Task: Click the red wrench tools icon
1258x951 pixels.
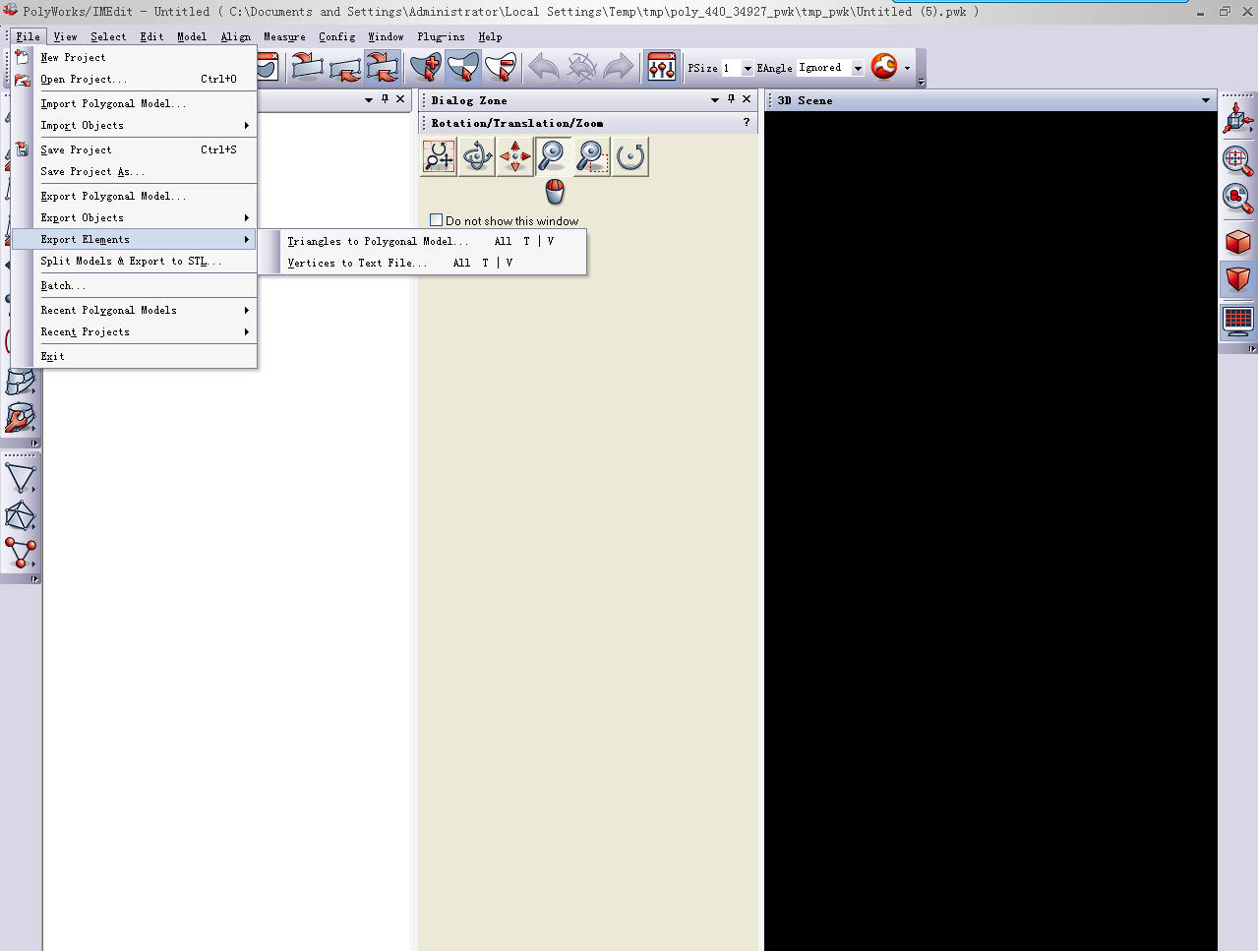Action: 884,67
